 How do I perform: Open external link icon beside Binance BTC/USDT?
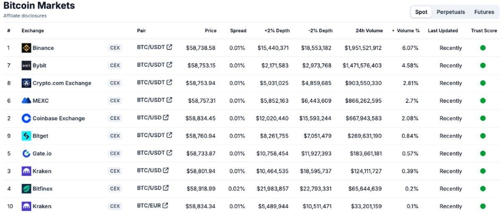pyautogui.click(x=169, y=47)
